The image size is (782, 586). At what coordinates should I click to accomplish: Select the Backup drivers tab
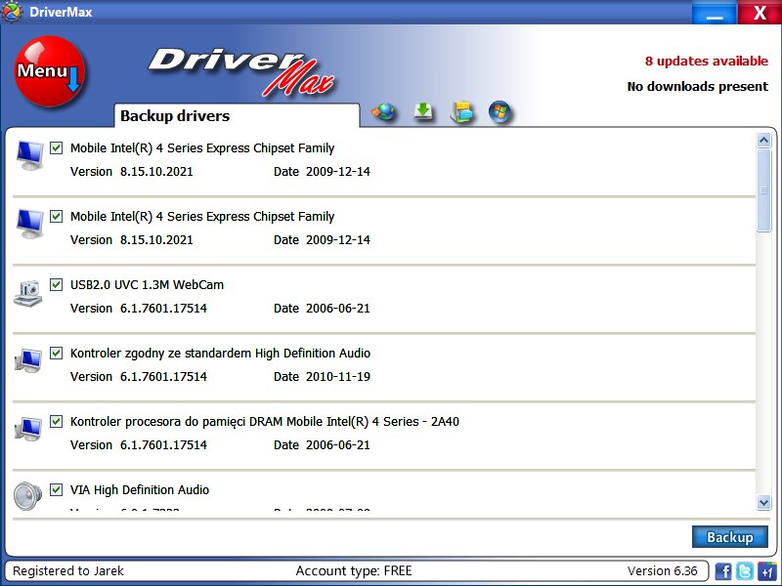pos(237,115)
